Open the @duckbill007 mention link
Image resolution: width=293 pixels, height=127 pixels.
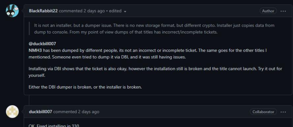[x=43, y=44]
